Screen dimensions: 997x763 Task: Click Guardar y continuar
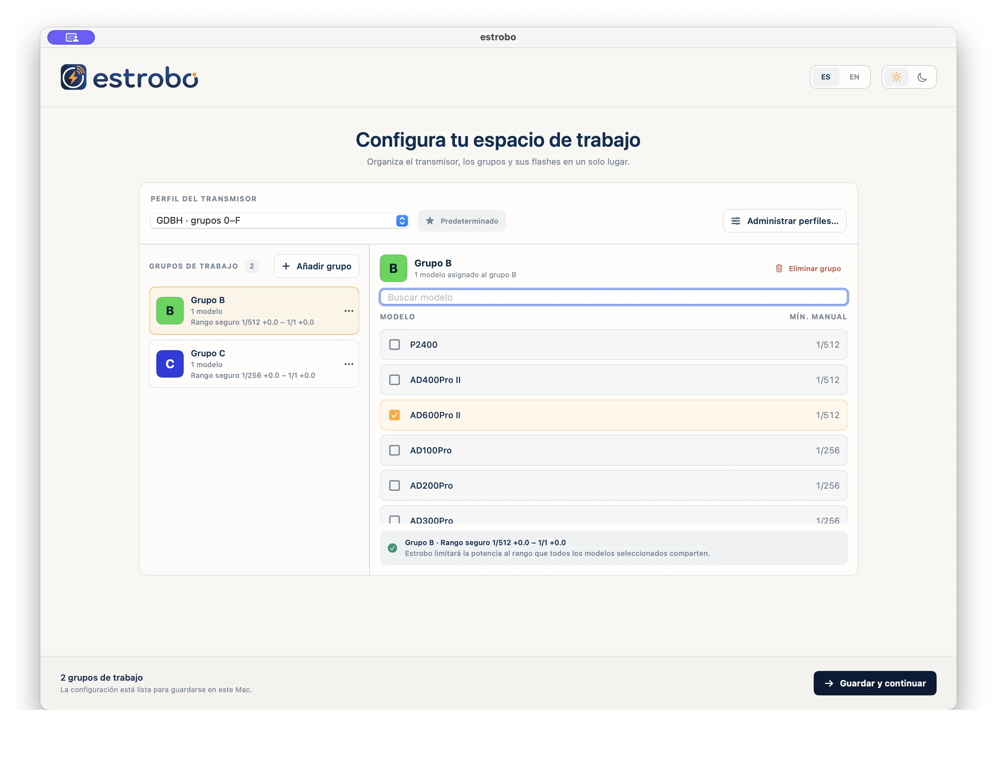874,683
